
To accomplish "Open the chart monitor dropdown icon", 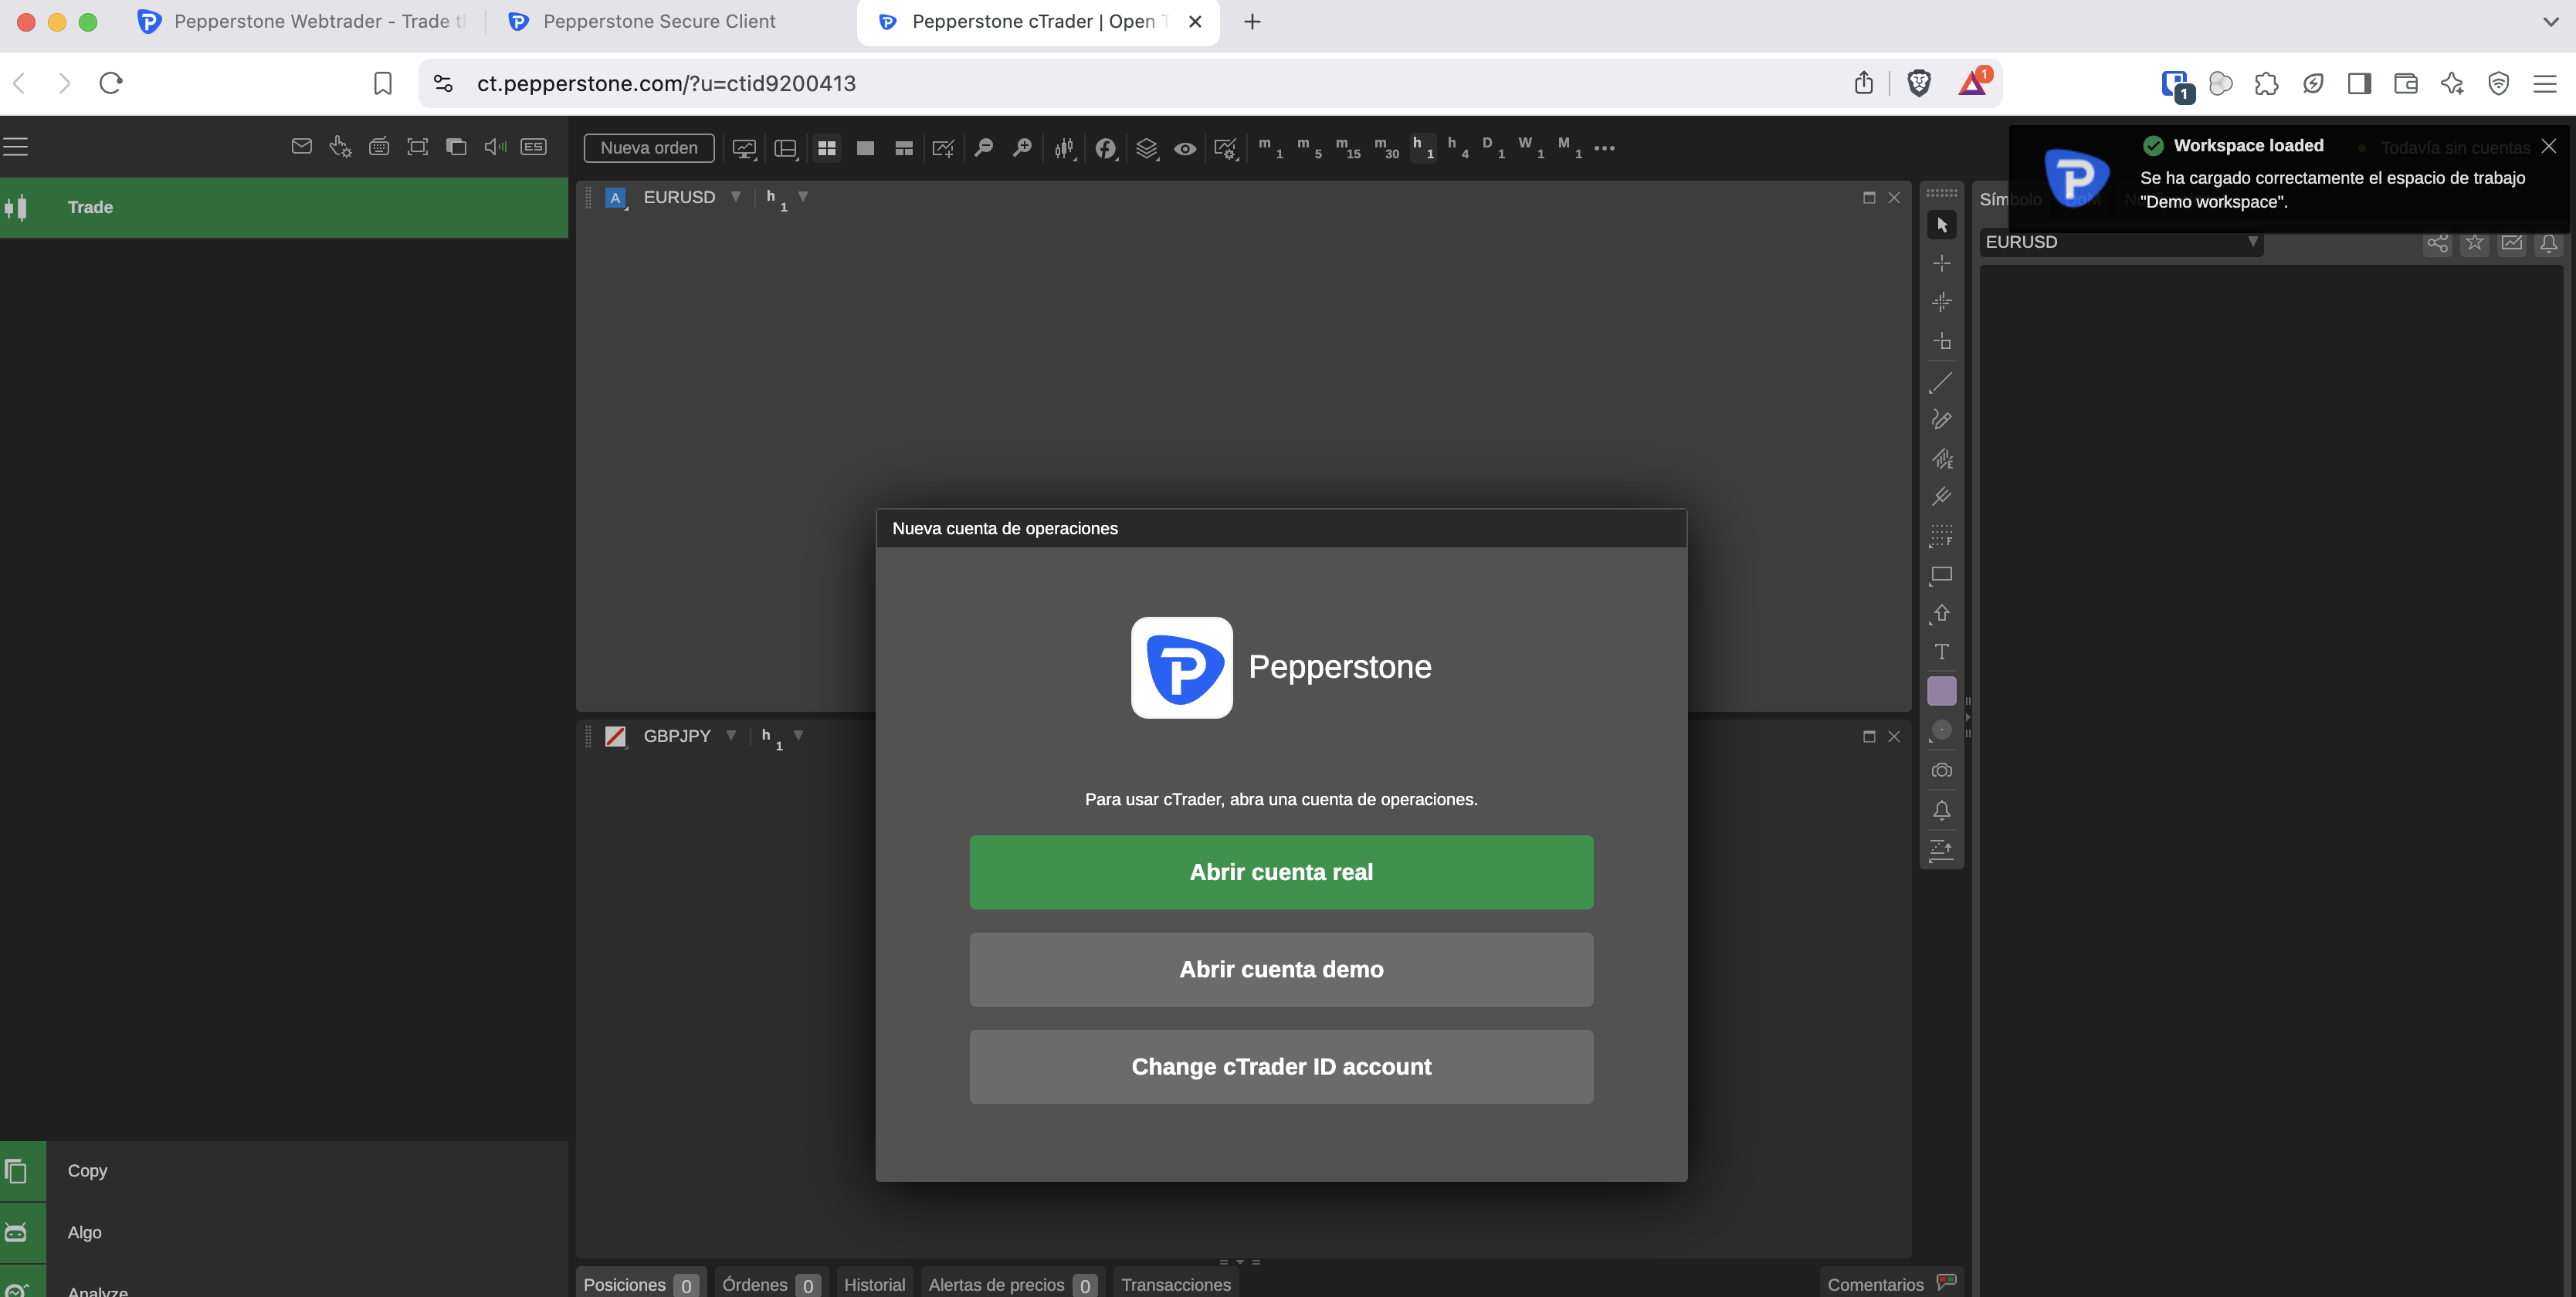I will [x=744, y=148].
